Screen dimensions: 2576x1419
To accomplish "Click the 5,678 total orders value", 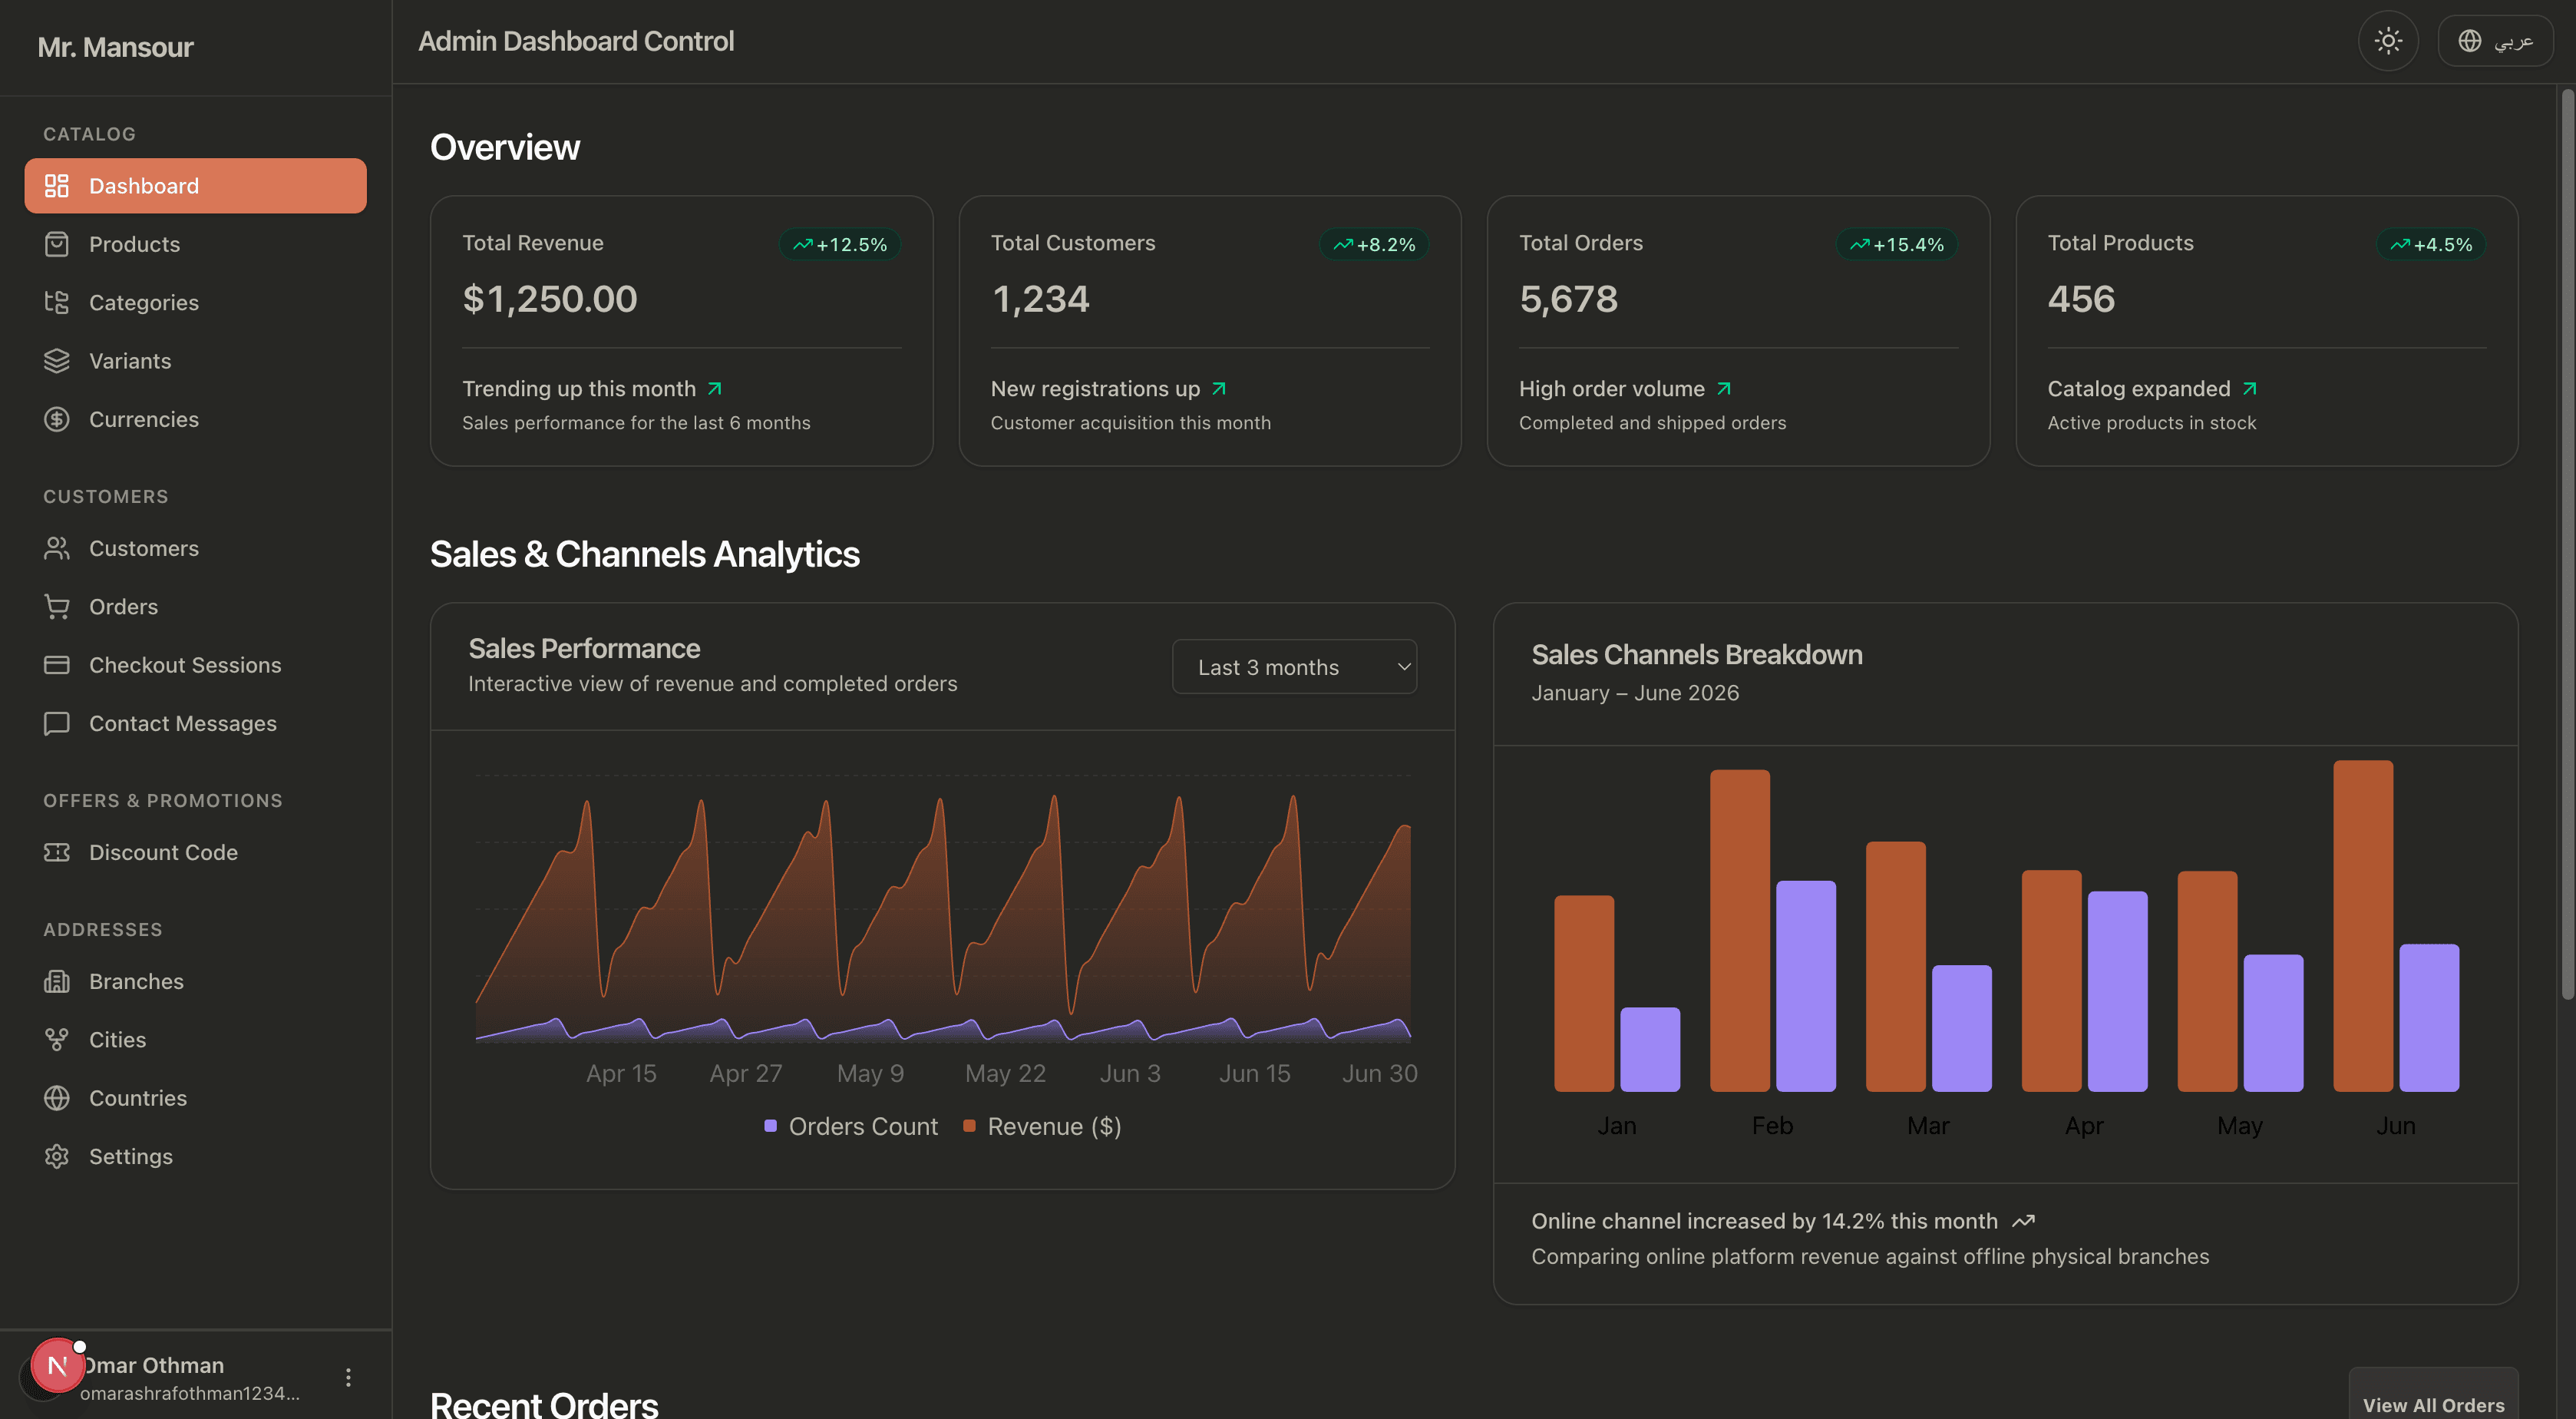I will [1568, 299].
